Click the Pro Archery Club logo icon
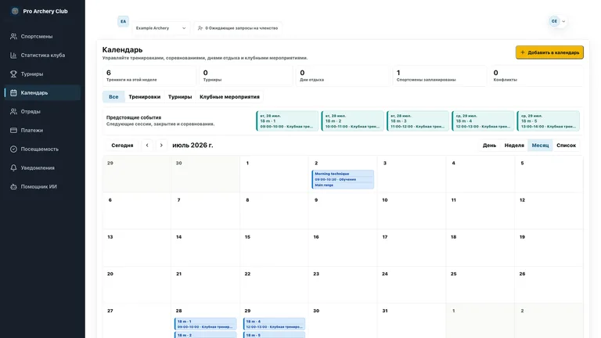 [x=15, y=11]
